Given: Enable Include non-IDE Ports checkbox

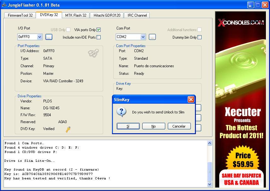Looking at the screenshot, I should click(99, 37).
